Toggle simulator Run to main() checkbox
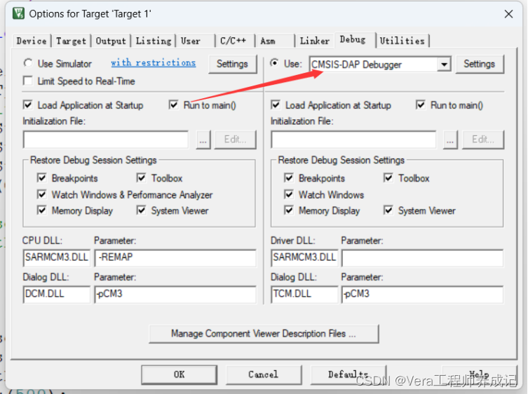This screenshot has width=528, height=394. pos(174,104)
